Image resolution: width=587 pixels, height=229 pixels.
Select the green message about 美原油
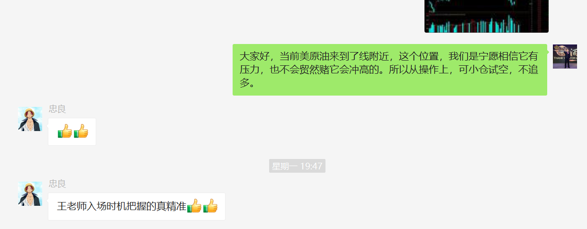coord(390,70)
